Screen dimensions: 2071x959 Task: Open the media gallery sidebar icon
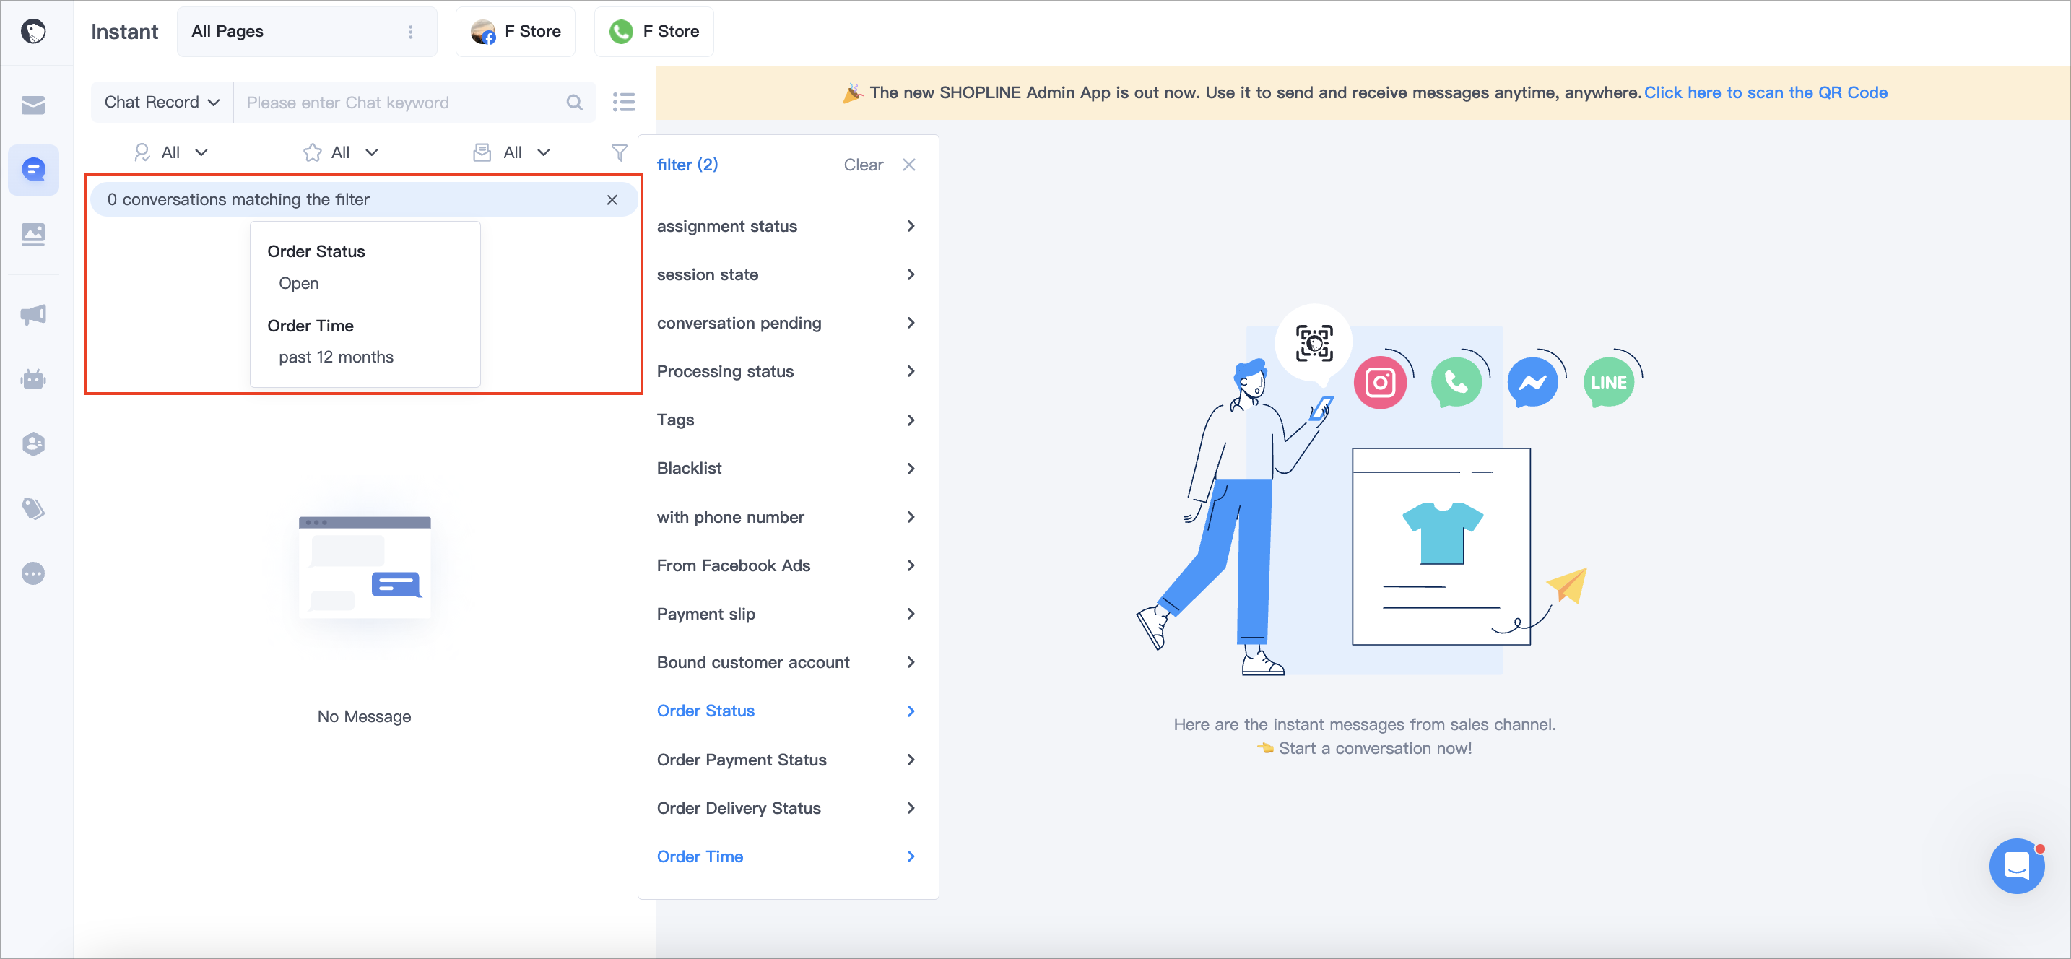(x=33, y=235)
